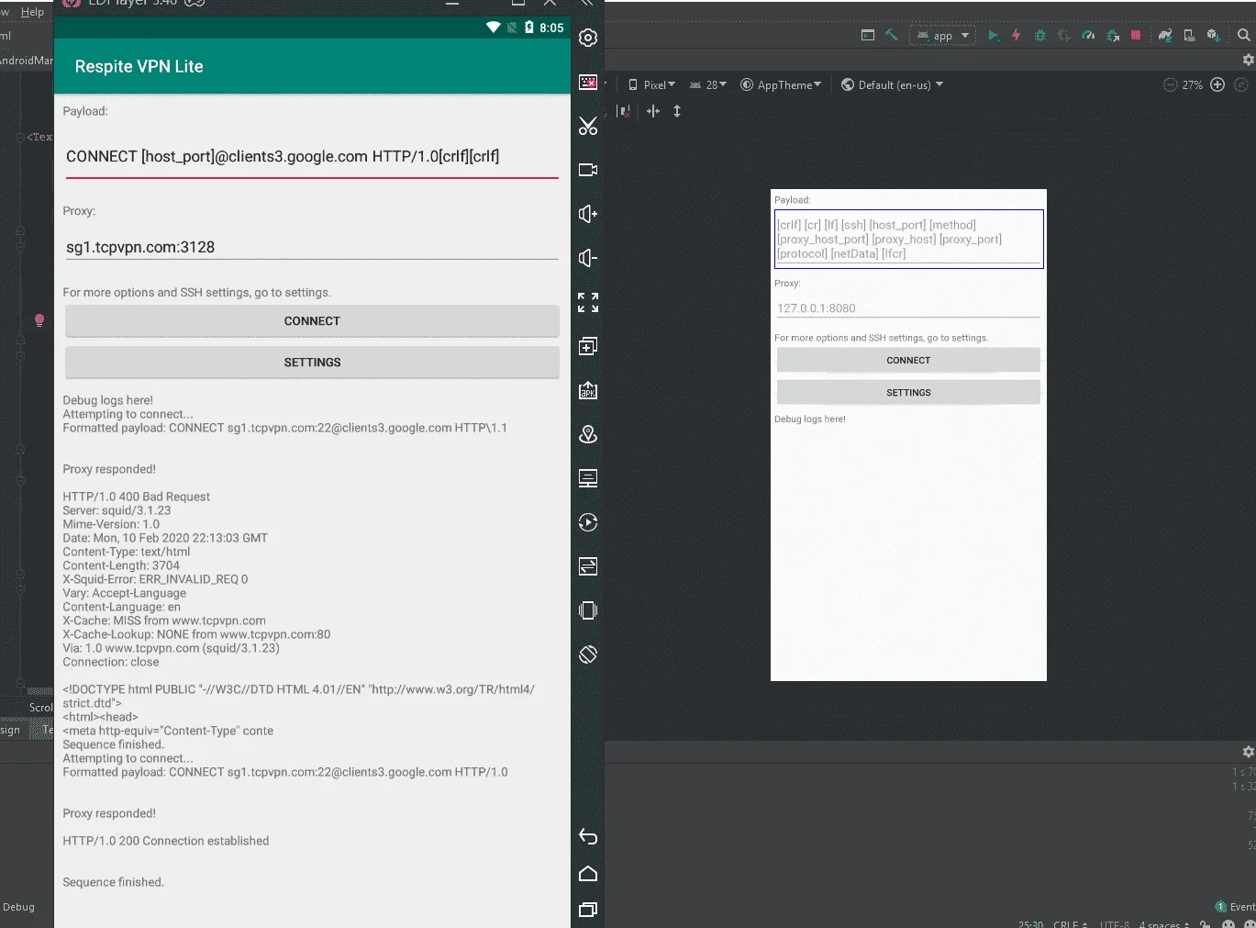Image resolution: width=1256 pixels, height=928 pixels.
Task: Build project with the hammer icon
Action: click(x=892, y=35)
